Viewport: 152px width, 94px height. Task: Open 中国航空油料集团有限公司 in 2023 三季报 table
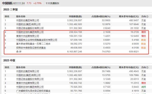click(x=30, y=32)
